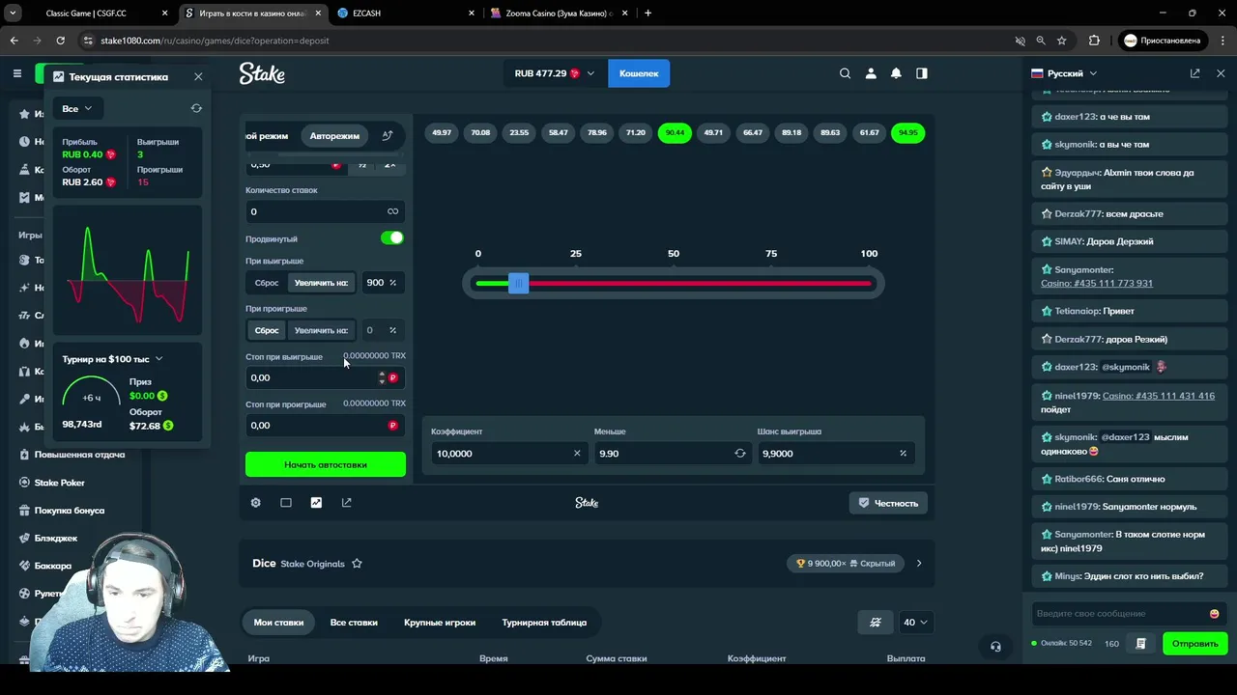Switch to theatre mode rectangle icon

[286, 502]
